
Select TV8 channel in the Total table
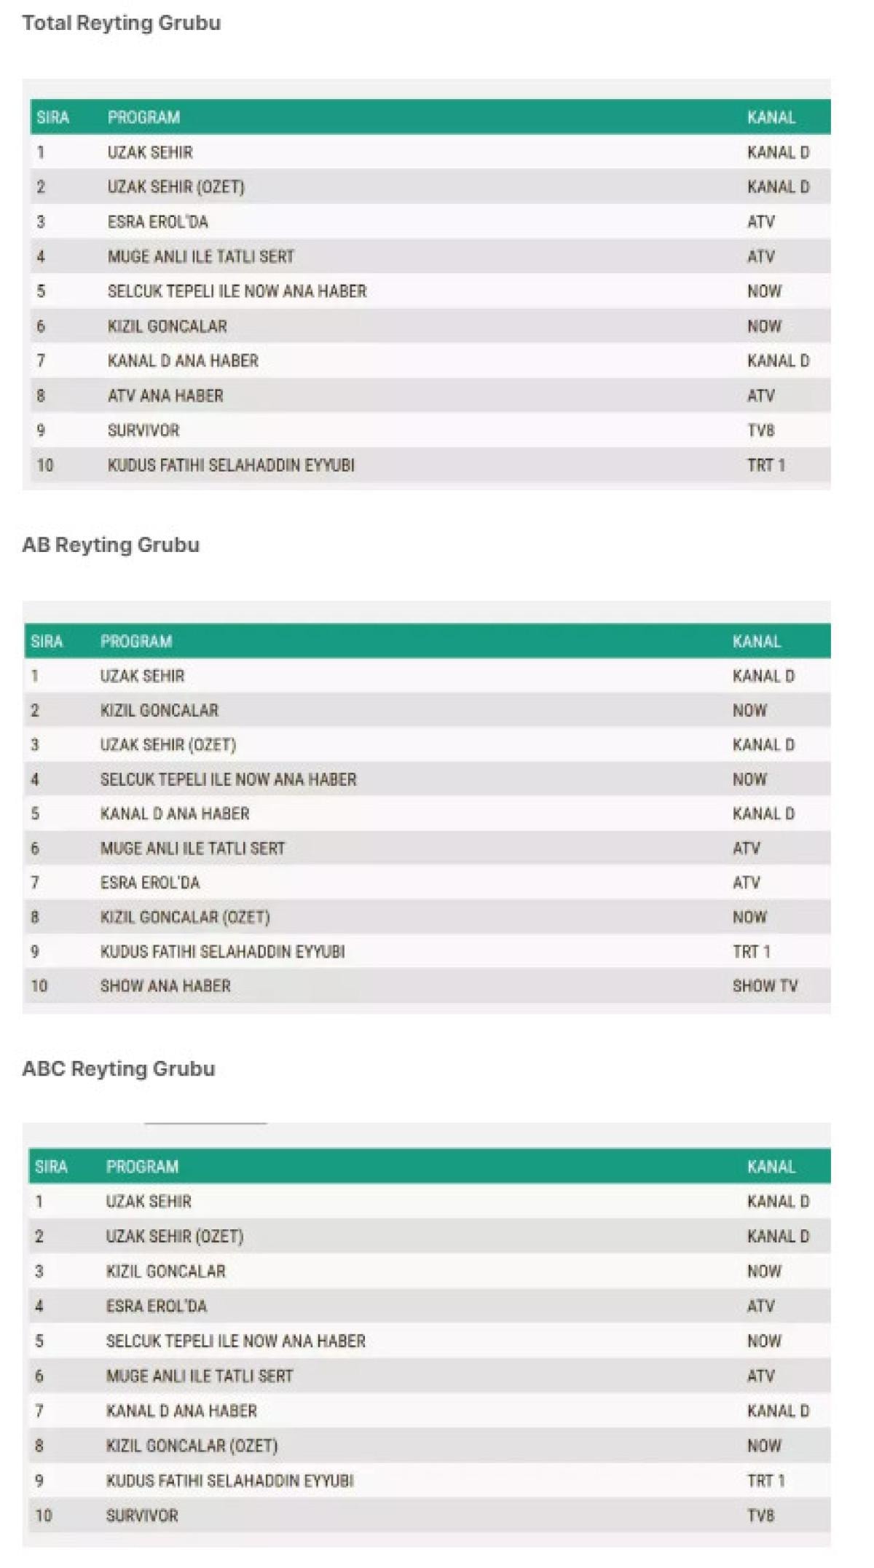point(760,430)
